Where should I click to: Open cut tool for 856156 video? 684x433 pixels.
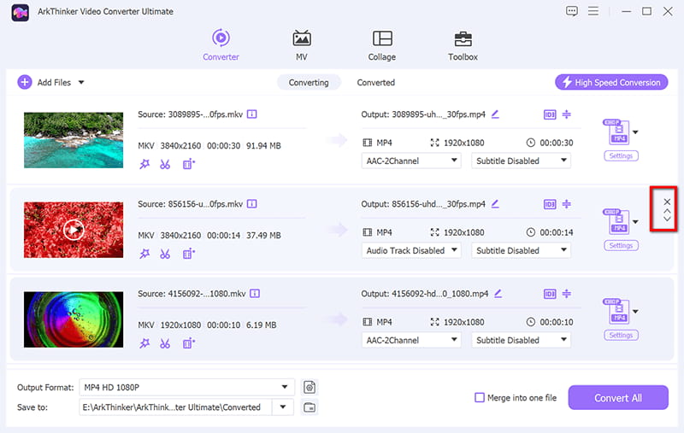coord(164,254)
